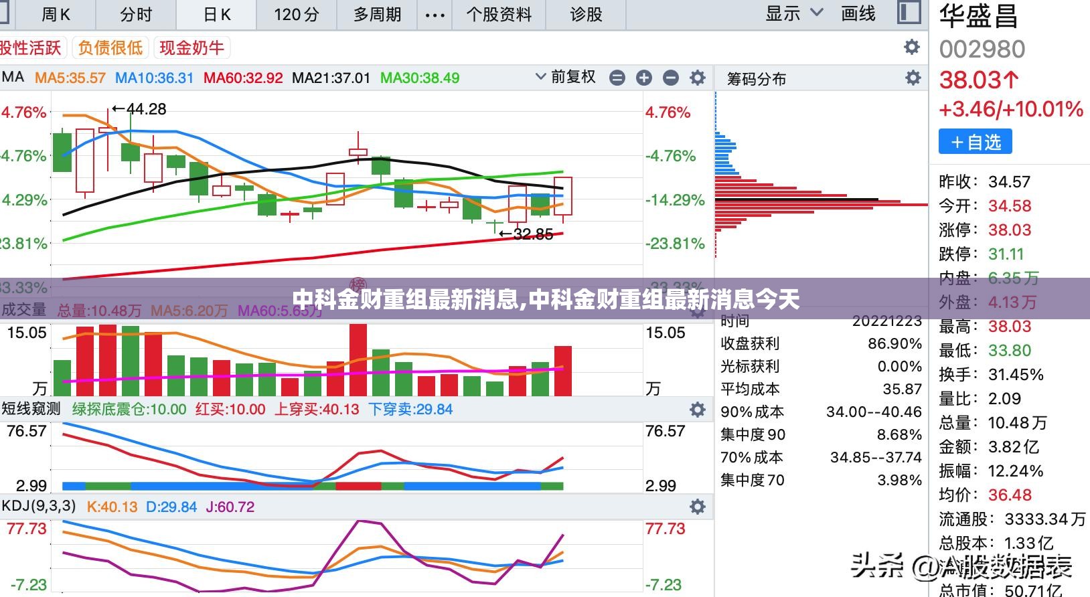Click the 90%成本 range row

[821, 412]
